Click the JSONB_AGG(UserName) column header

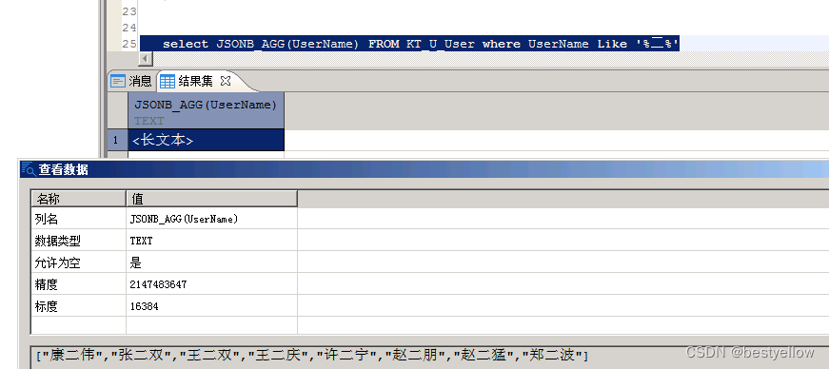pos(206,111)
